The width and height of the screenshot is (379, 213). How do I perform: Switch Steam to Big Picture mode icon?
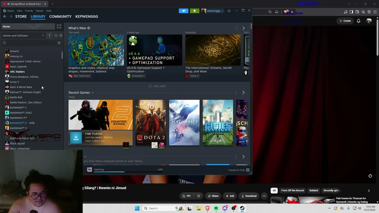[x=229, y=11]
